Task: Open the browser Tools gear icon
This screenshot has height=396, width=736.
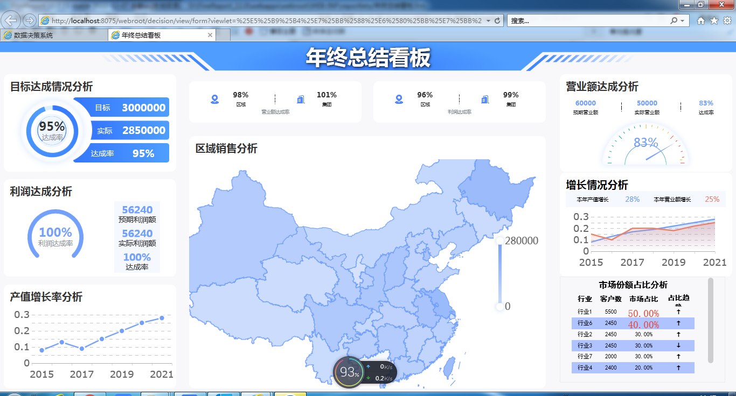Action: [x=727, y=21]
